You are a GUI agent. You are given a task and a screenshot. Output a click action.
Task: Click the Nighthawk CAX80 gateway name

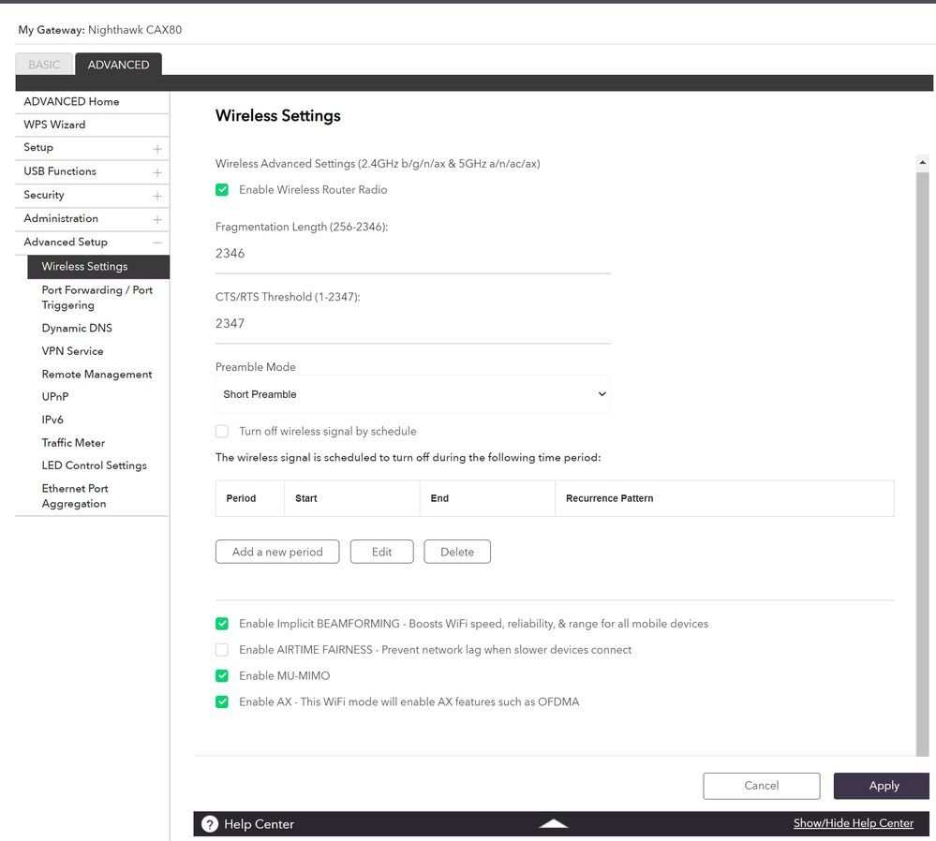135,30
